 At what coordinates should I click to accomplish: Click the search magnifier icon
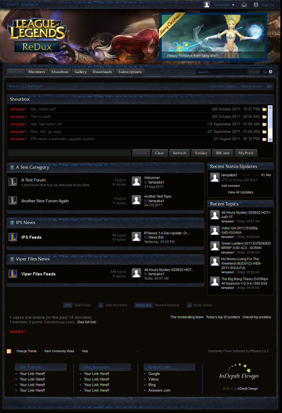tap(265, 72)
